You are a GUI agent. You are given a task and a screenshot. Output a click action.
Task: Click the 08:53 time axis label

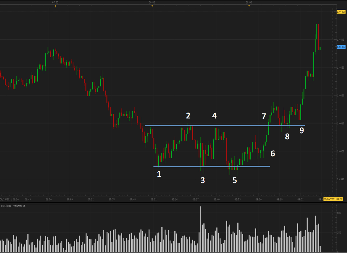click(x=238, y=199)
